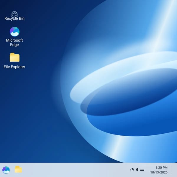Click the battery bar tray icon
This screenshot has height=177, width=177.
click(x=142, y=170)
